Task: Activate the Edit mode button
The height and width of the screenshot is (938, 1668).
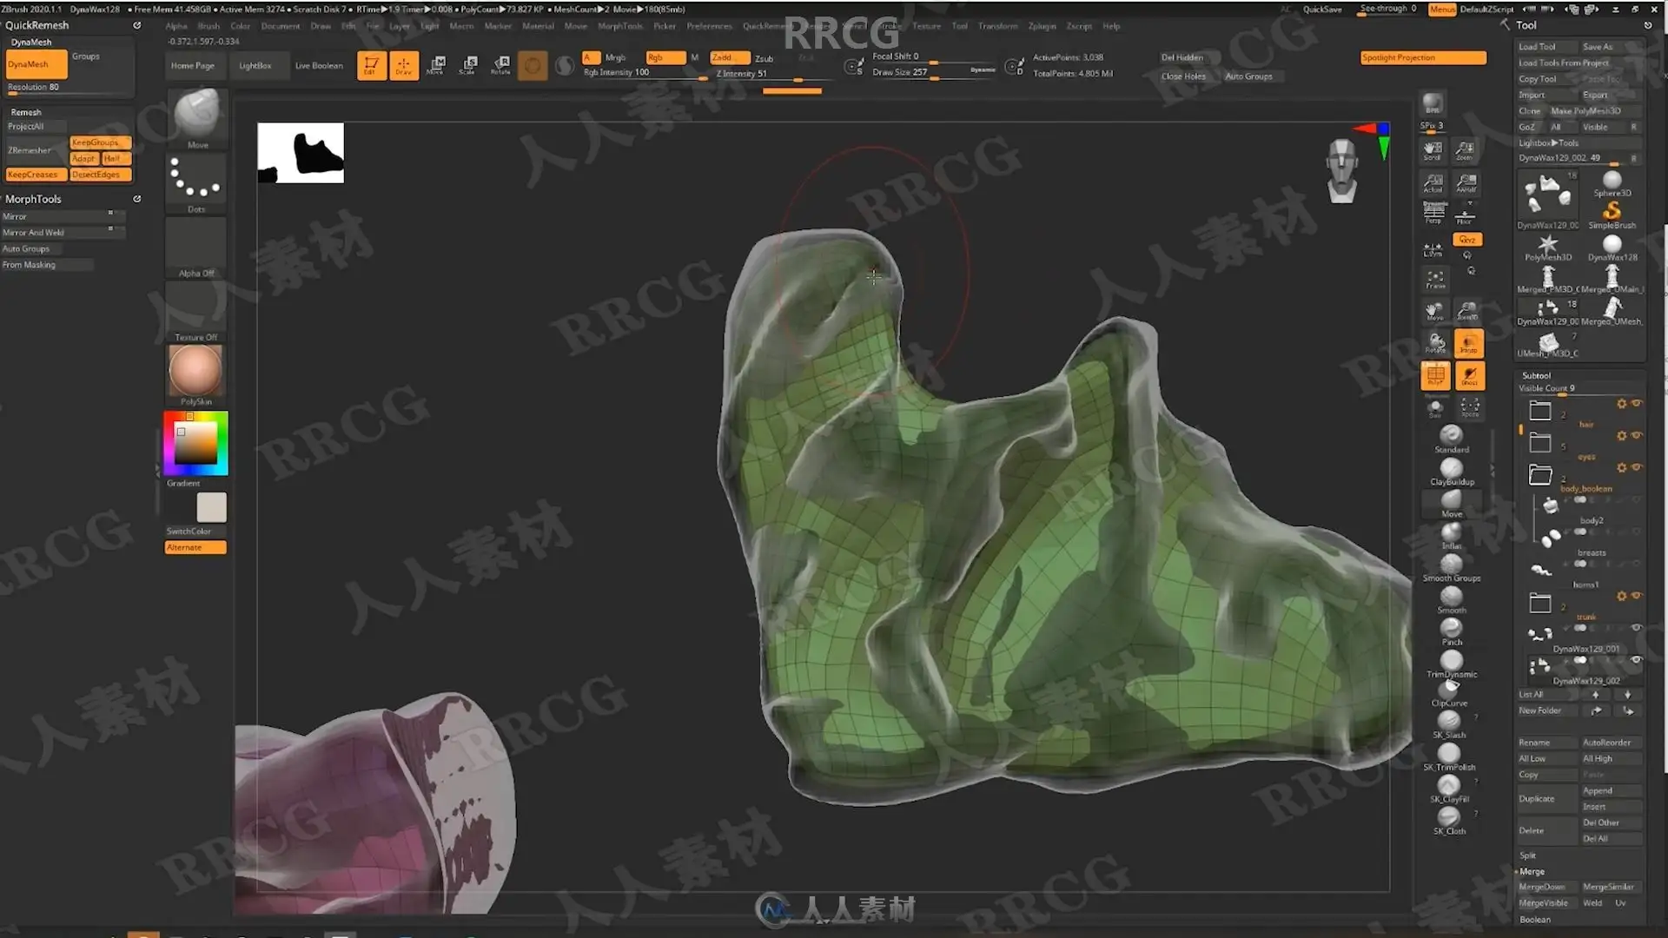Action: [371, 65]
